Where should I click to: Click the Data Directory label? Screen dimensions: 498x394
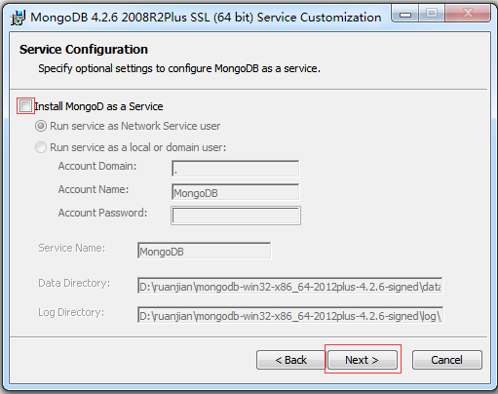[74, 283]
